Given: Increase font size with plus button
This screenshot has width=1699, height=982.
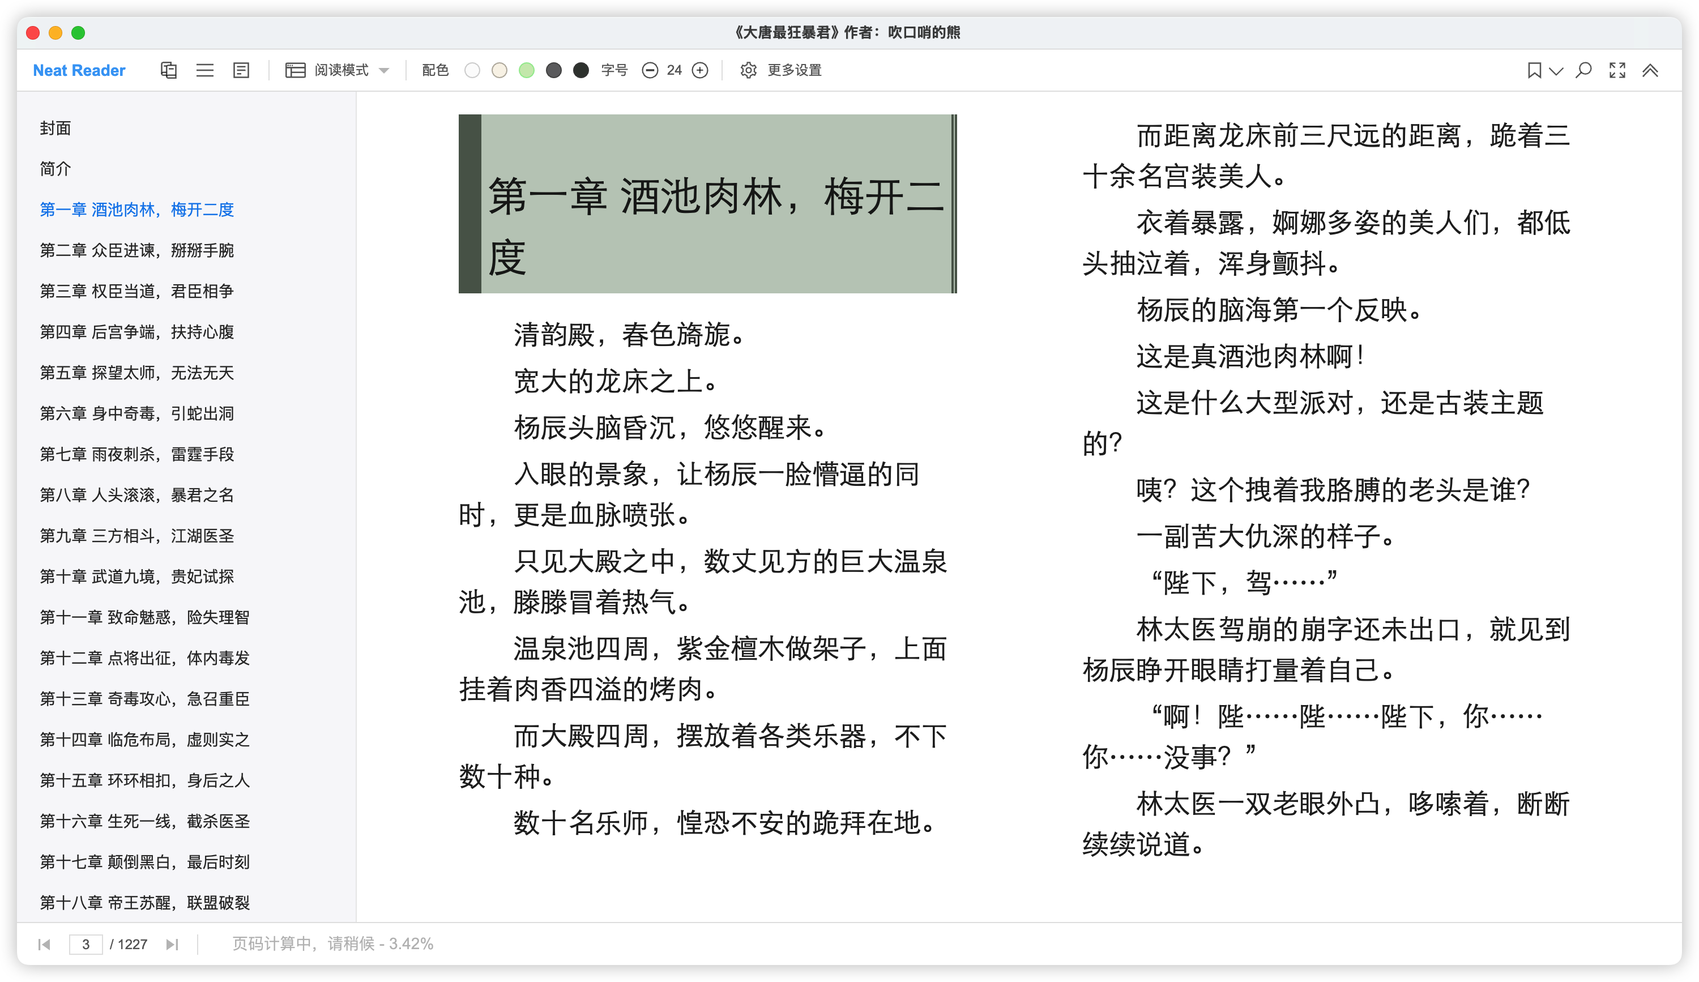Looking at the screenshot, I should pyautogui.click(x=701, y=70).
